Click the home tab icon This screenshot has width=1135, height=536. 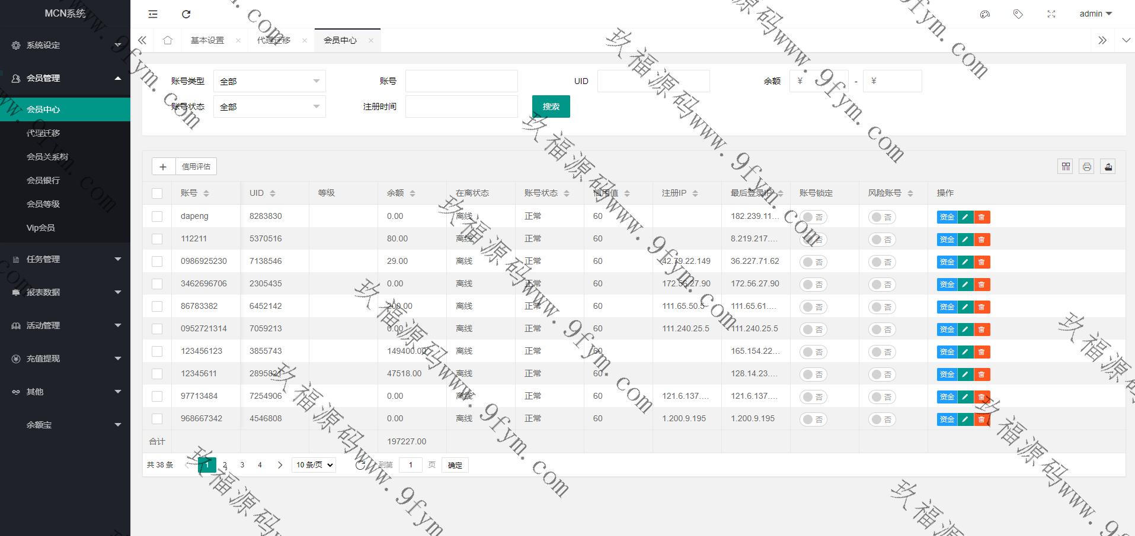tap(168, 40)
